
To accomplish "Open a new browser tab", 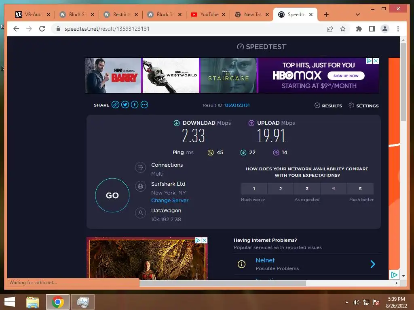I will (326, 15).
